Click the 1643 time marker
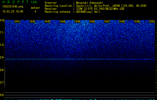Screen dimensions: 157x100 47,21
